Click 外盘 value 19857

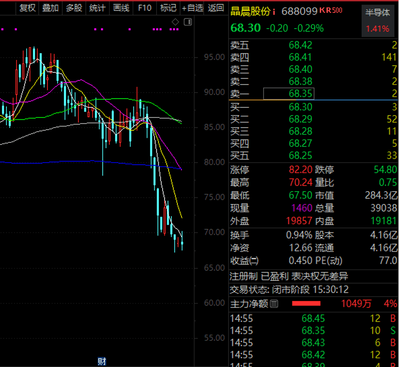tap(299, 221)
